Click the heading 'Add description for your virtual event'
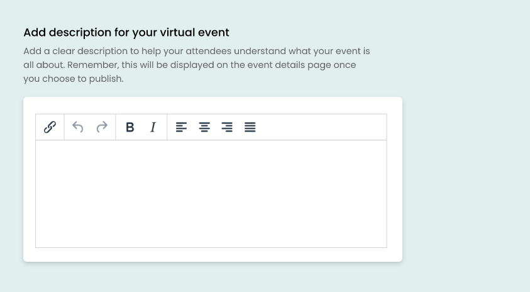This screenshot has width=530, height=292. 126,33
